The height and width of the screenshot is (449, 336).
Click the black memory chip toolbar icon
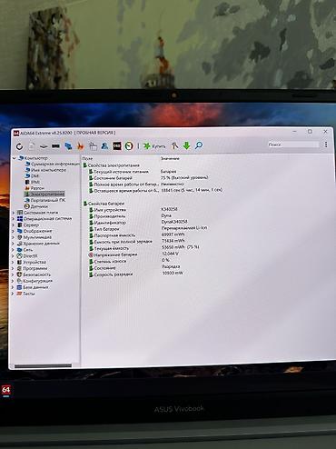tap(55, 146)
